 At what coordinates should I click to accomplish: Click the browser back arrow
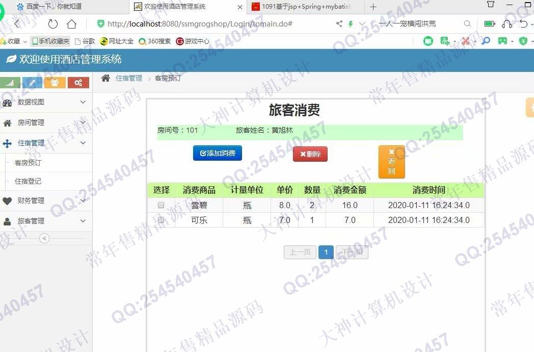[18, 23]
